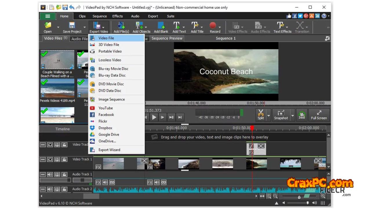This screenshot has width=371, height=209.
Task: Click the Record button icon
Action: pyautogui.click(x=213, y=26)
